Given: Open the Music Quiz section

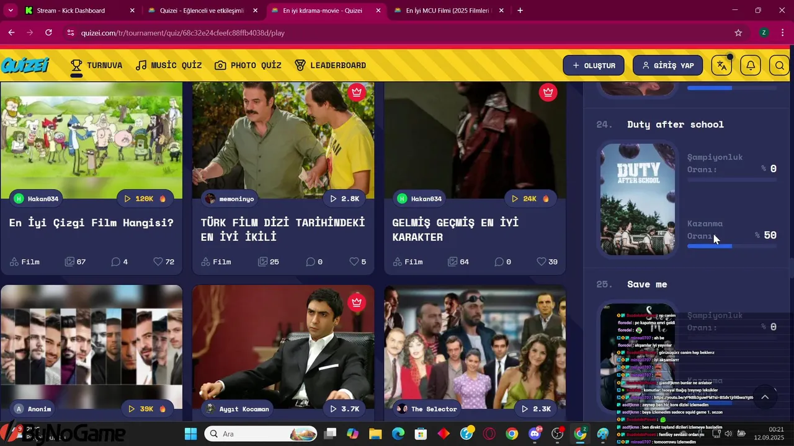Looking at the screenshot, I should (169, 65).
